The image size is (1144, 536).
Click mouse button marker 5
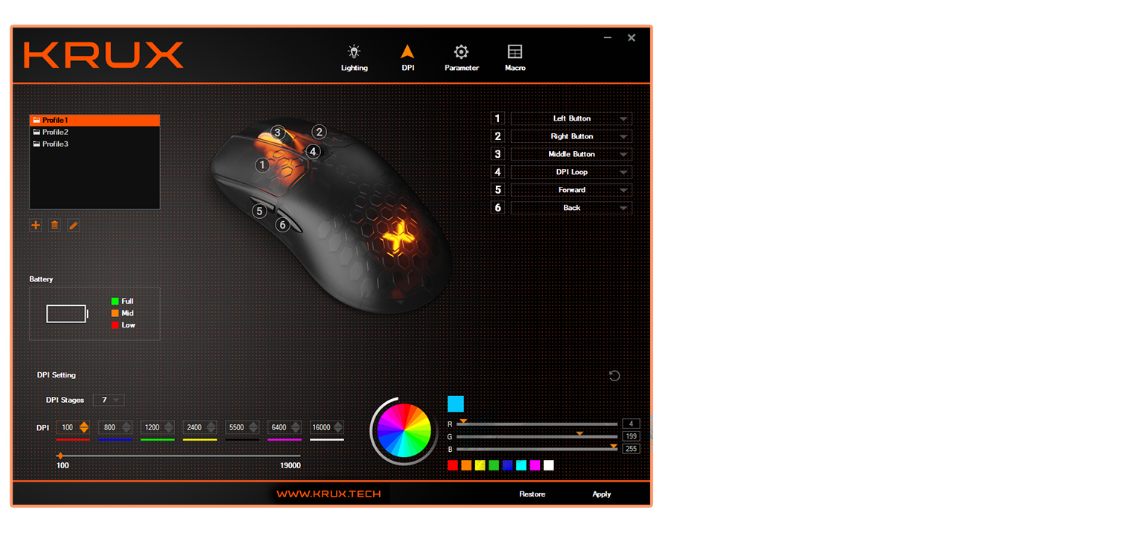pyautogui.click(x=259, y=211)
